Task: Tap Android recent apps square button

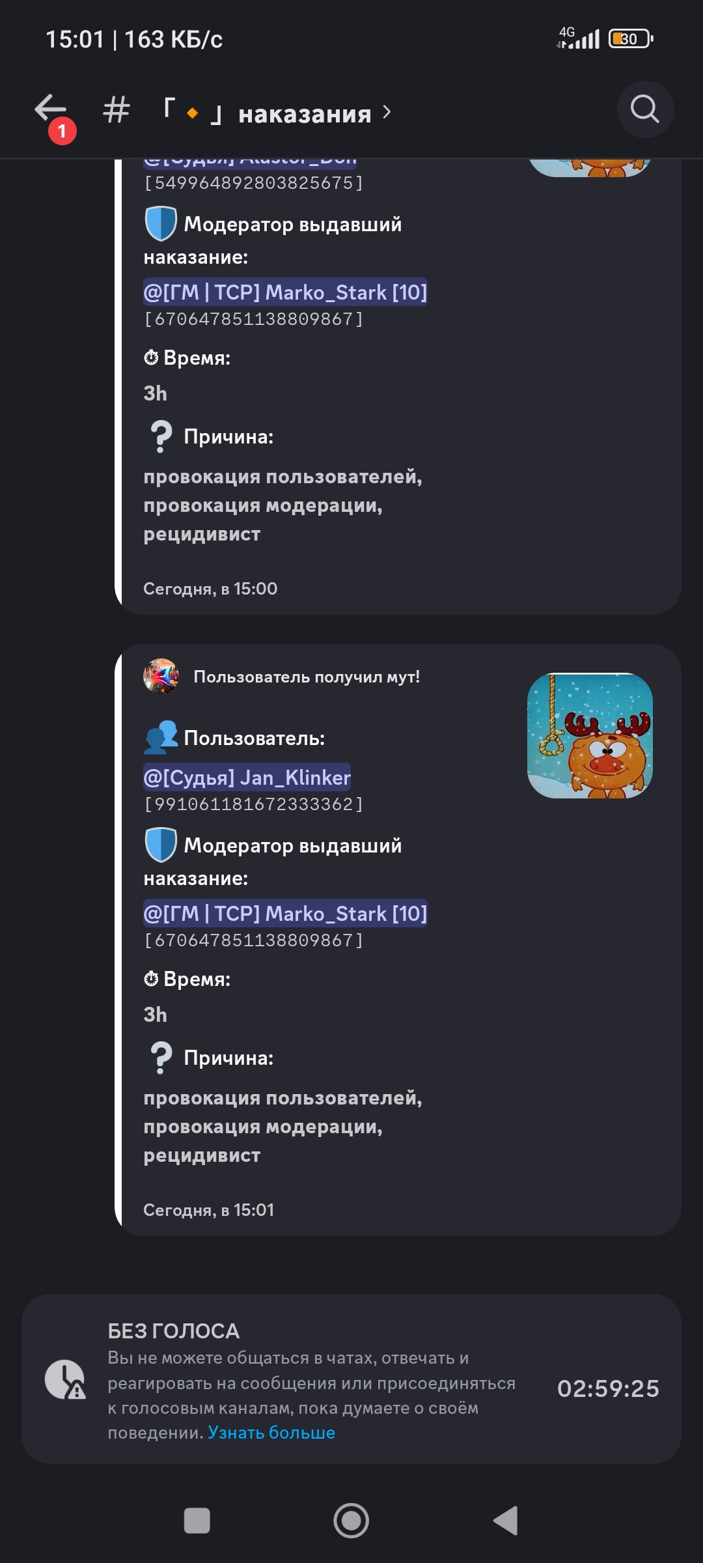Action: pyautogui.click(x=197, y=1521)
